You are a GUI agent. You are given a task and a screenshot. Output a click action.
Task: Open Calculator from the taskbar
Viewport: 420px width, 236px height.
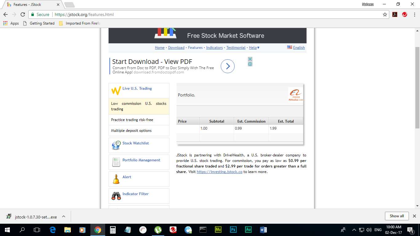pos(113,230)
